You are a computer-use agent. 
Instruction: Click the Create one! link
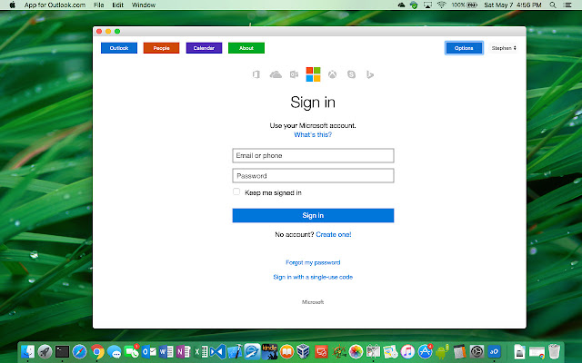click(334, 234)
